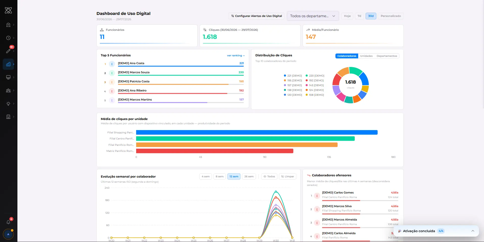The image size is (484, 242).
Task: Click the green Filial Centro bar
Action: tap(245, 139)
